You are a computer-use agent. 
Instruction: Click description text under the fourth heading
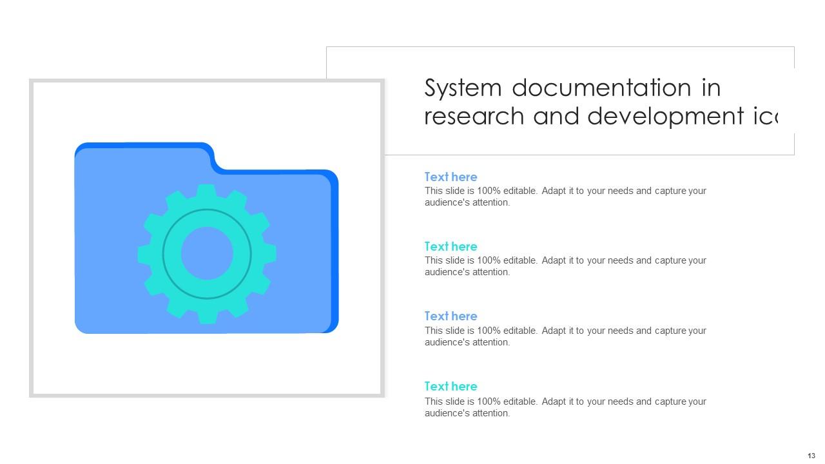(x=565, y=407)
